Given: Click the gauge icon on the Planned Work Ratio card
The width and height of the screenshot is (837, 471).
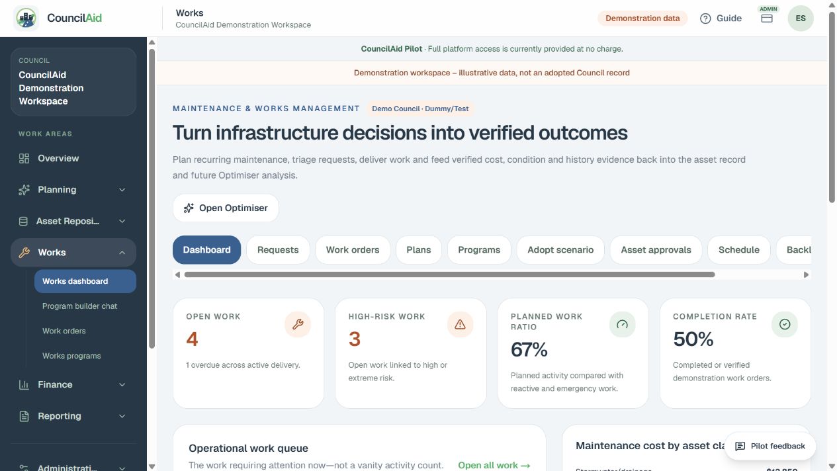Looking at the screenshot, I should [622, 324].
